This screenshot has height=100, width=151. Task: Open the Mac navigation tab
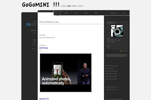pyautogui.click(x=76, y=13)
